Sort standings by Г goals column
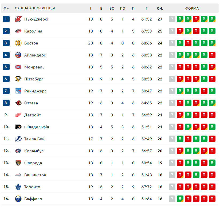Viewport: 220px width, 208px height. [147, 8]
